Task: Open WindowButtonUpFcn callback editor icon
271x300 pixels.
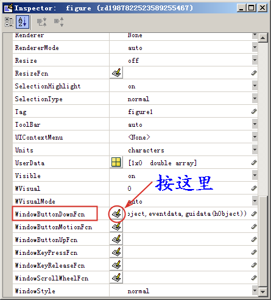Action: [116, 239]
